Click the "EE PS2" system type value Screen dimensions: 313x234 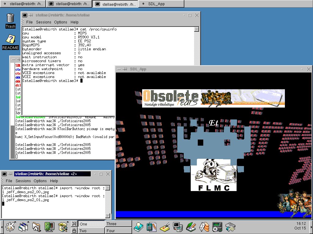84,41
